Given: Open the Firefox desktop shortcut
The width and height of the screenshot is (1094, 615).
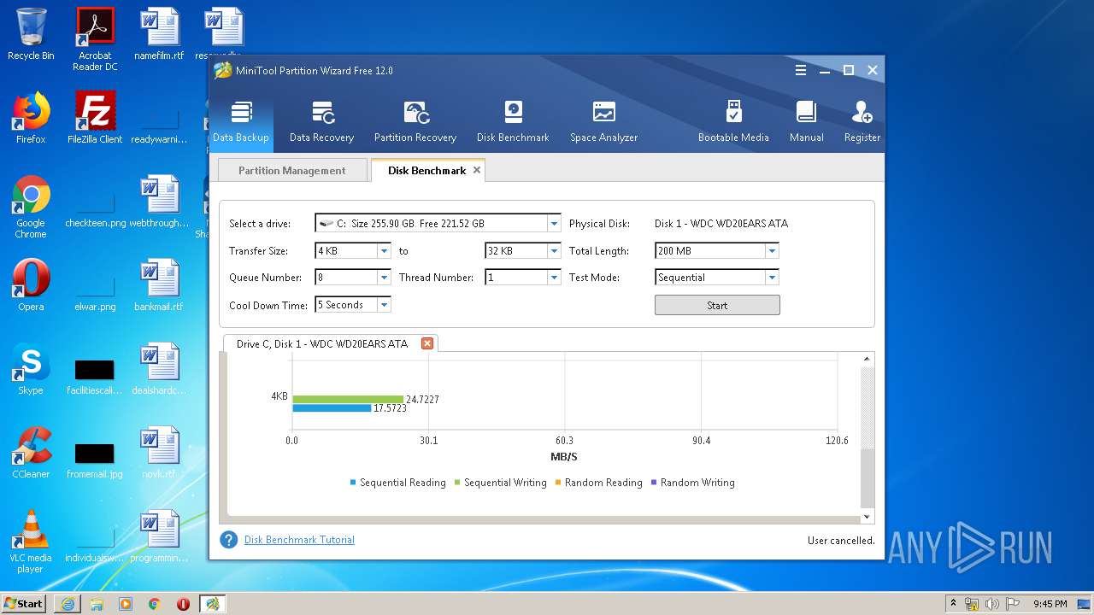Looking at the screenshot, I should click(x=31, y=118).
